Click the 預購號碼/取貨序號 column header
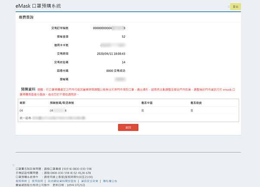Viewport: 260px width, 187px height. point(62,103)
